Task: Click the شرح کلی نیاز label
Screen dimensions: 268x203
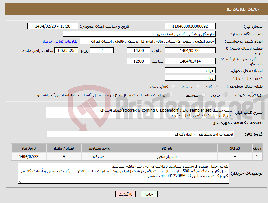Action: [248, 113]
